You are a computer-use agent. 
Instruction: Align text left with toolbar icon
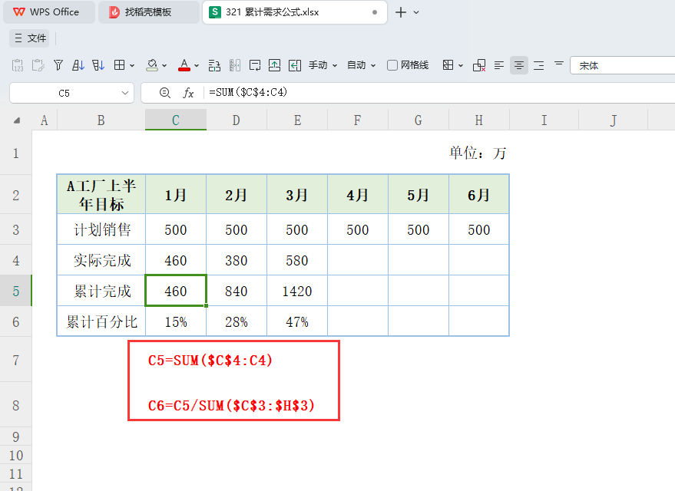point(499,65)
